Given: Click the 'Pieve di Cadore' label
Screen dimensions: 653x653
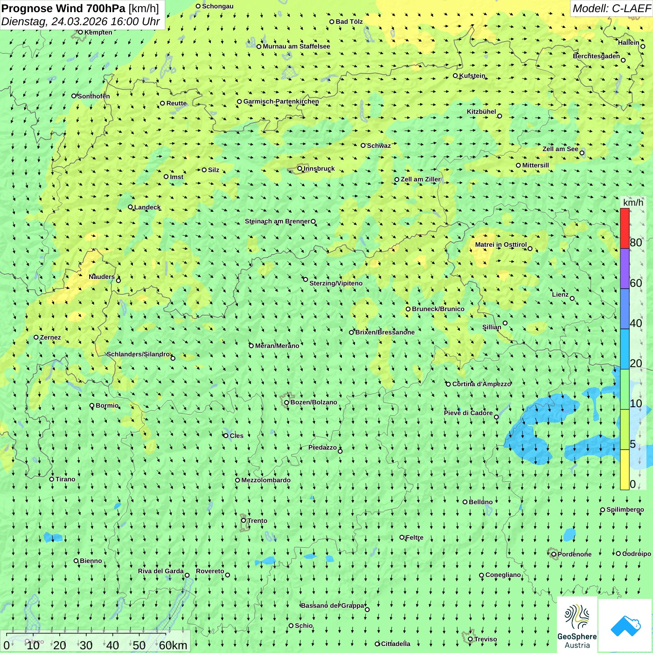Looking at the screenshot, I should point(468,413).
